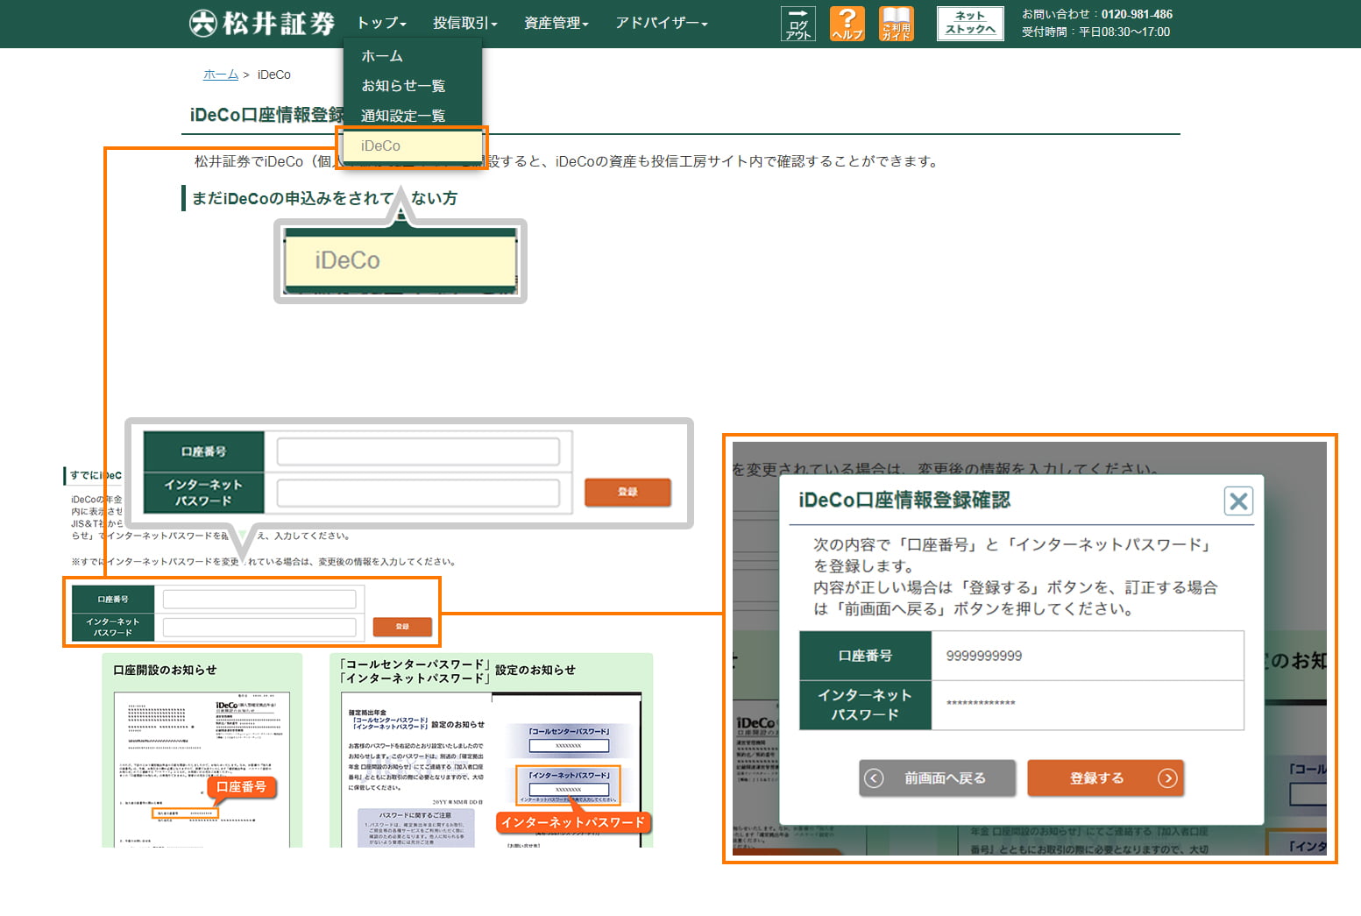The image size is (1361, 916).
Task: Click the enlarged iDeCo callout label
Action: [347, 260]
